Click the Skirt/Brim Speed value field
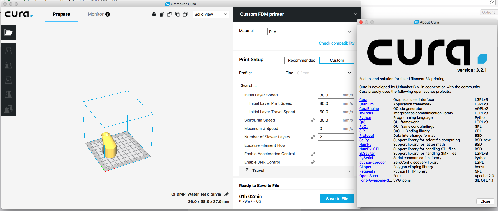The height and width of the screenshot is (211, 498). pyautogui.click(x=336, y=120)
